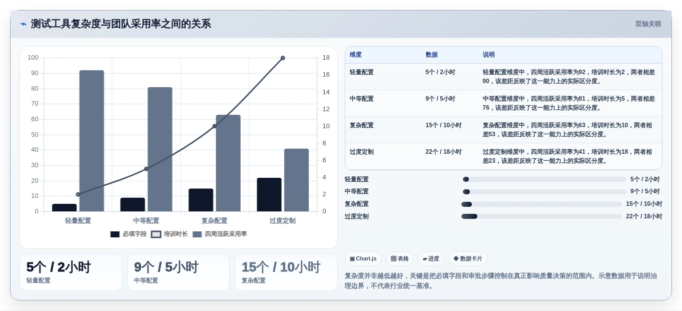Click the 复杂配置 四周活跃采用率 bar at 63
The image size is (682, 311).
(x=228, y=163)
